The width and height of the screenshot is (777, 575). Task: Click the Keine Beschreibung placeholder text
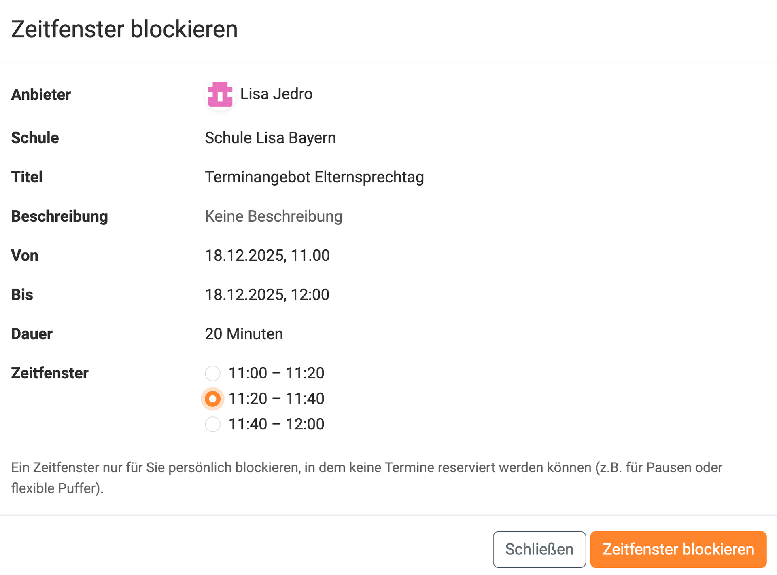click(x=274, y=216)
